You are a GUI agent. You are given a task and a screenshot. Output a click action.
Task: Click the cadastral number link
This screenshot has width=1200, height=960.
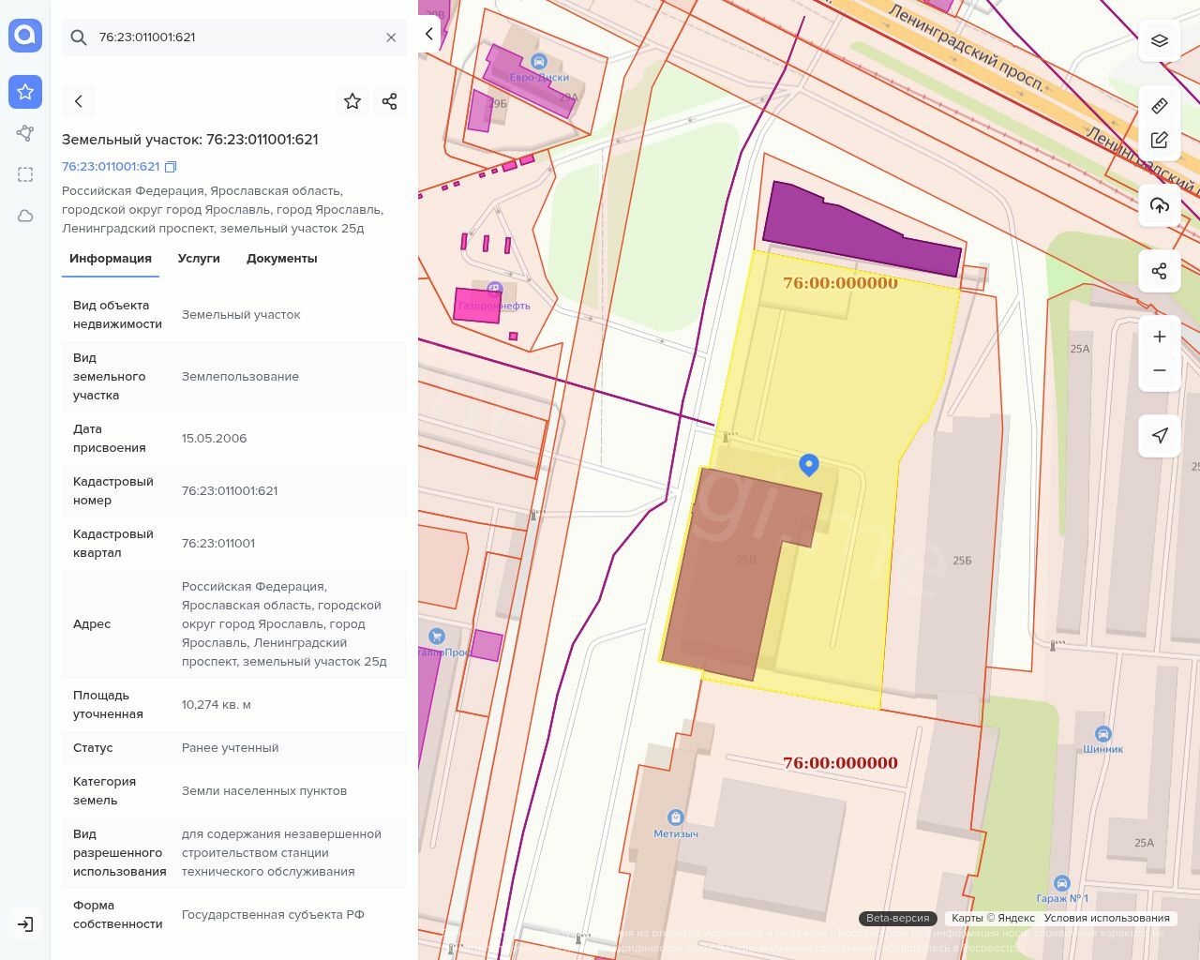(111, 167)
